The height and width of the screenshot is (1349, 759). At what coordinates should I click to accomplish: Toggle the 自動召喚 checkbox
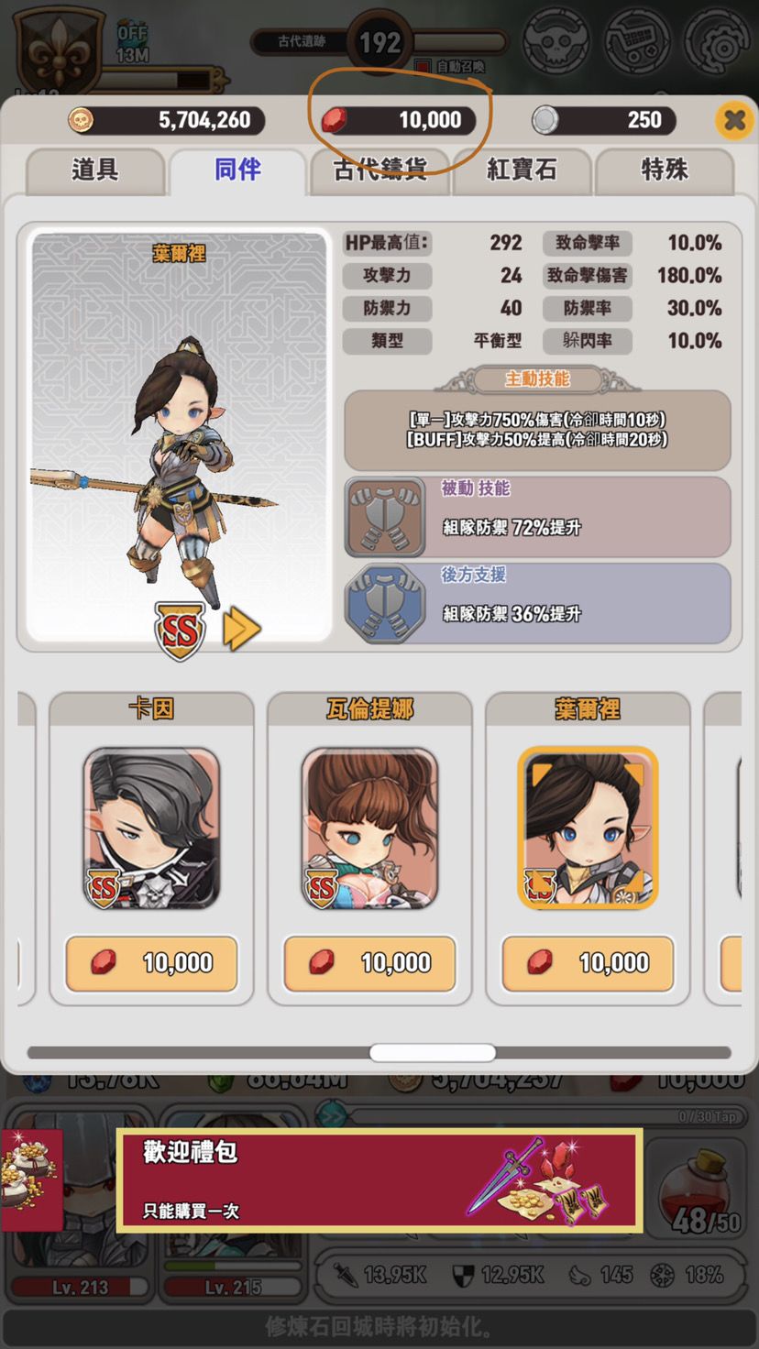[423, 66]
